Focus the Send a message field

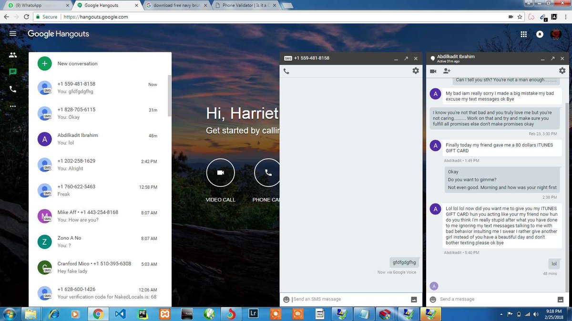tap(496, 299)
